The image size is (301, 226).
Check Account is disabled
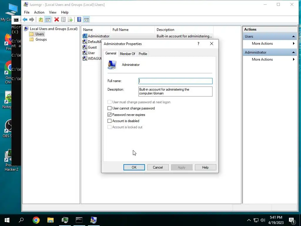pyautogui.click(x=109, y=121)
